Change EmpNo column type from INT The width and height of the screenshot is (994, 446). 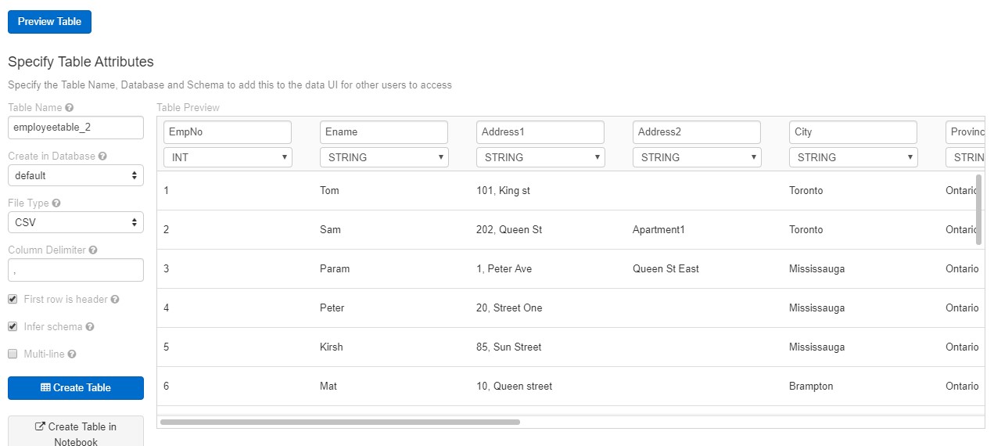coord(228,157)
